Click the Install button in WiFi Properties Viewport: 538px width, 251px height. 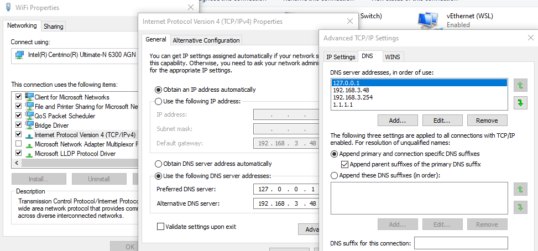(39, 179)
